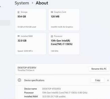Viewport: 110px width, 99px height.
Task: Select the 'Speed: 5200 MT/s' text
Action: 25,51
